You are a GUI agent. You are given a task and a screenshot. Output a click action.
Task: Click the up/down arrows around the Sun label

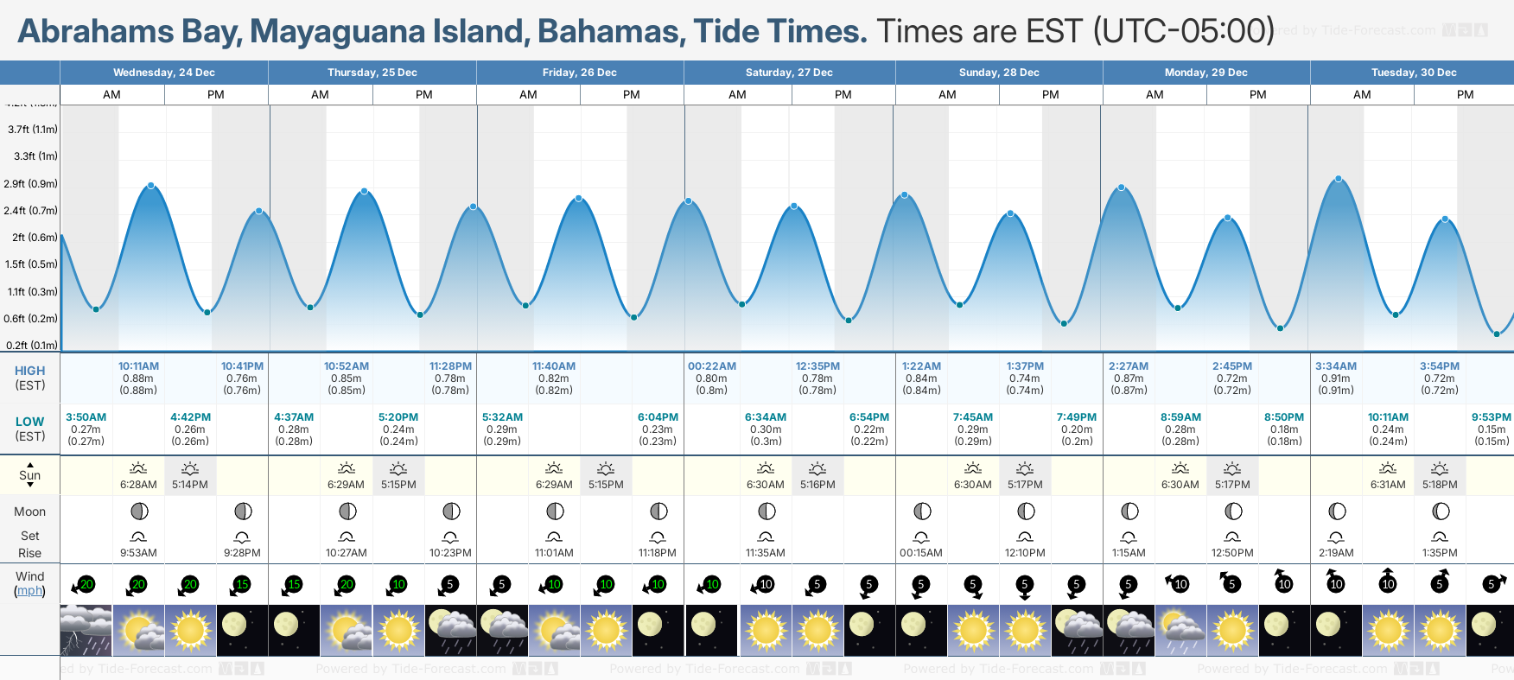(30, 475)
